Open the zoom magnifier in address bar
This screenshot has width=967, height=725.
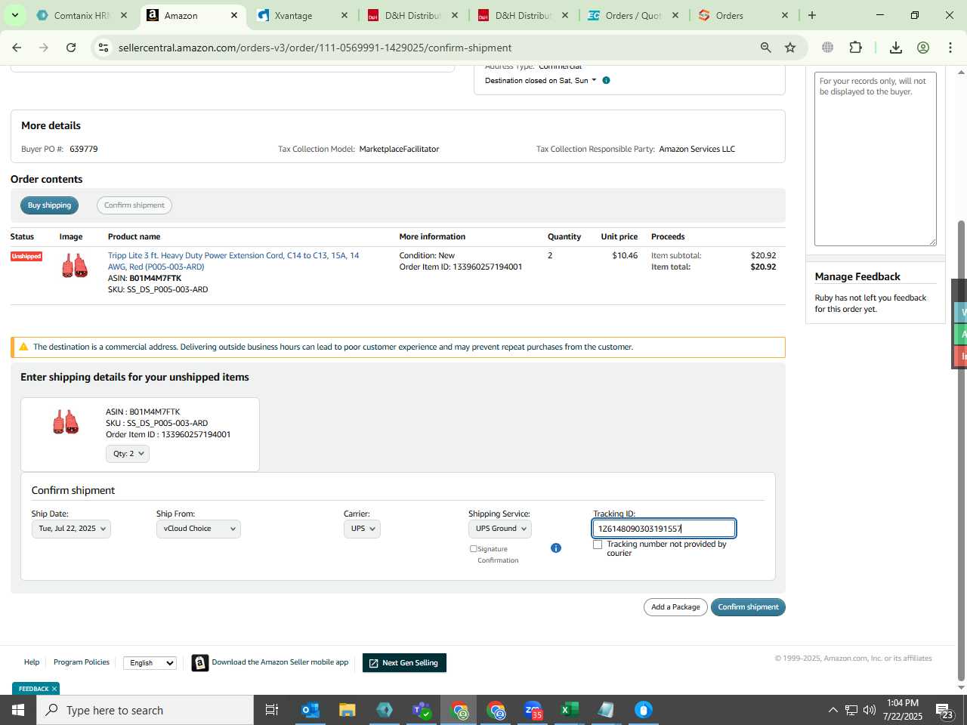coord(766,48)
